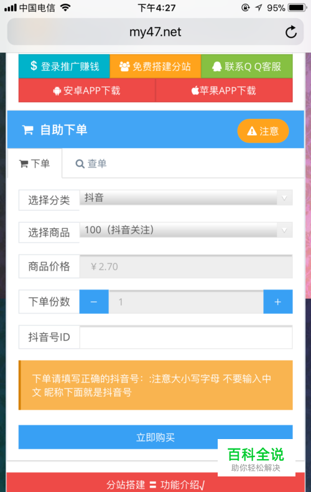Focus the 抖音号ID input field
This screenshot has height=492, width=311.
pyautogui.click(x=186, y=337)
